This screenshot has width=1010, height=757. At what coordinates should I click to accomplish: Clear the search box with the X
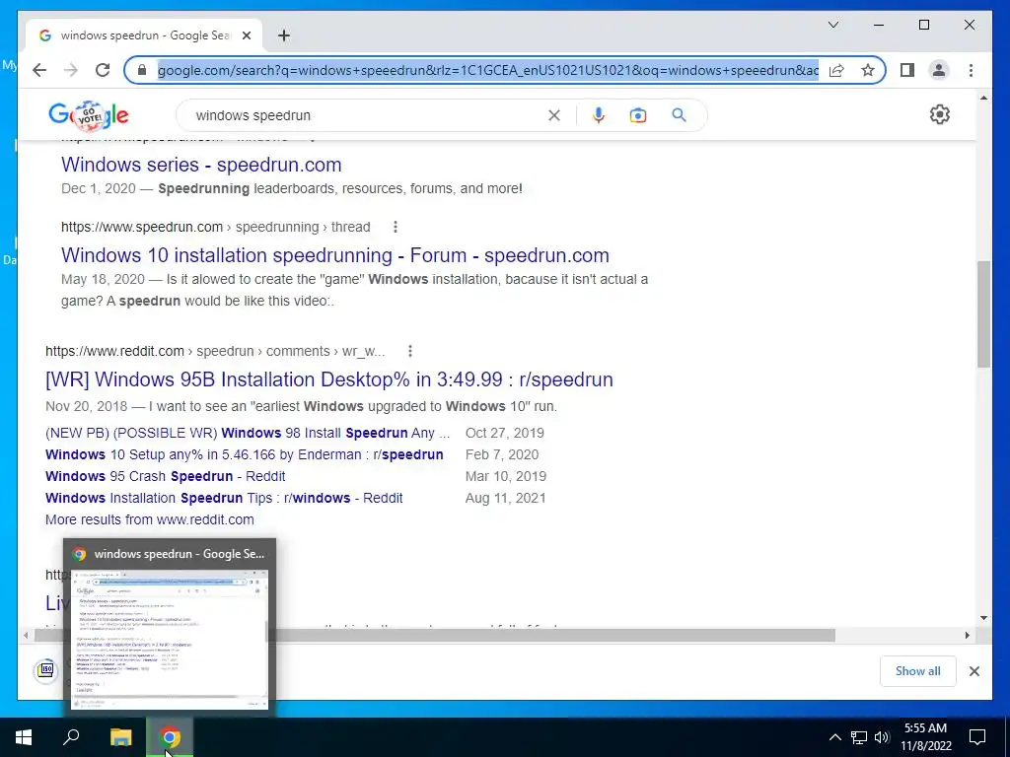554,115
